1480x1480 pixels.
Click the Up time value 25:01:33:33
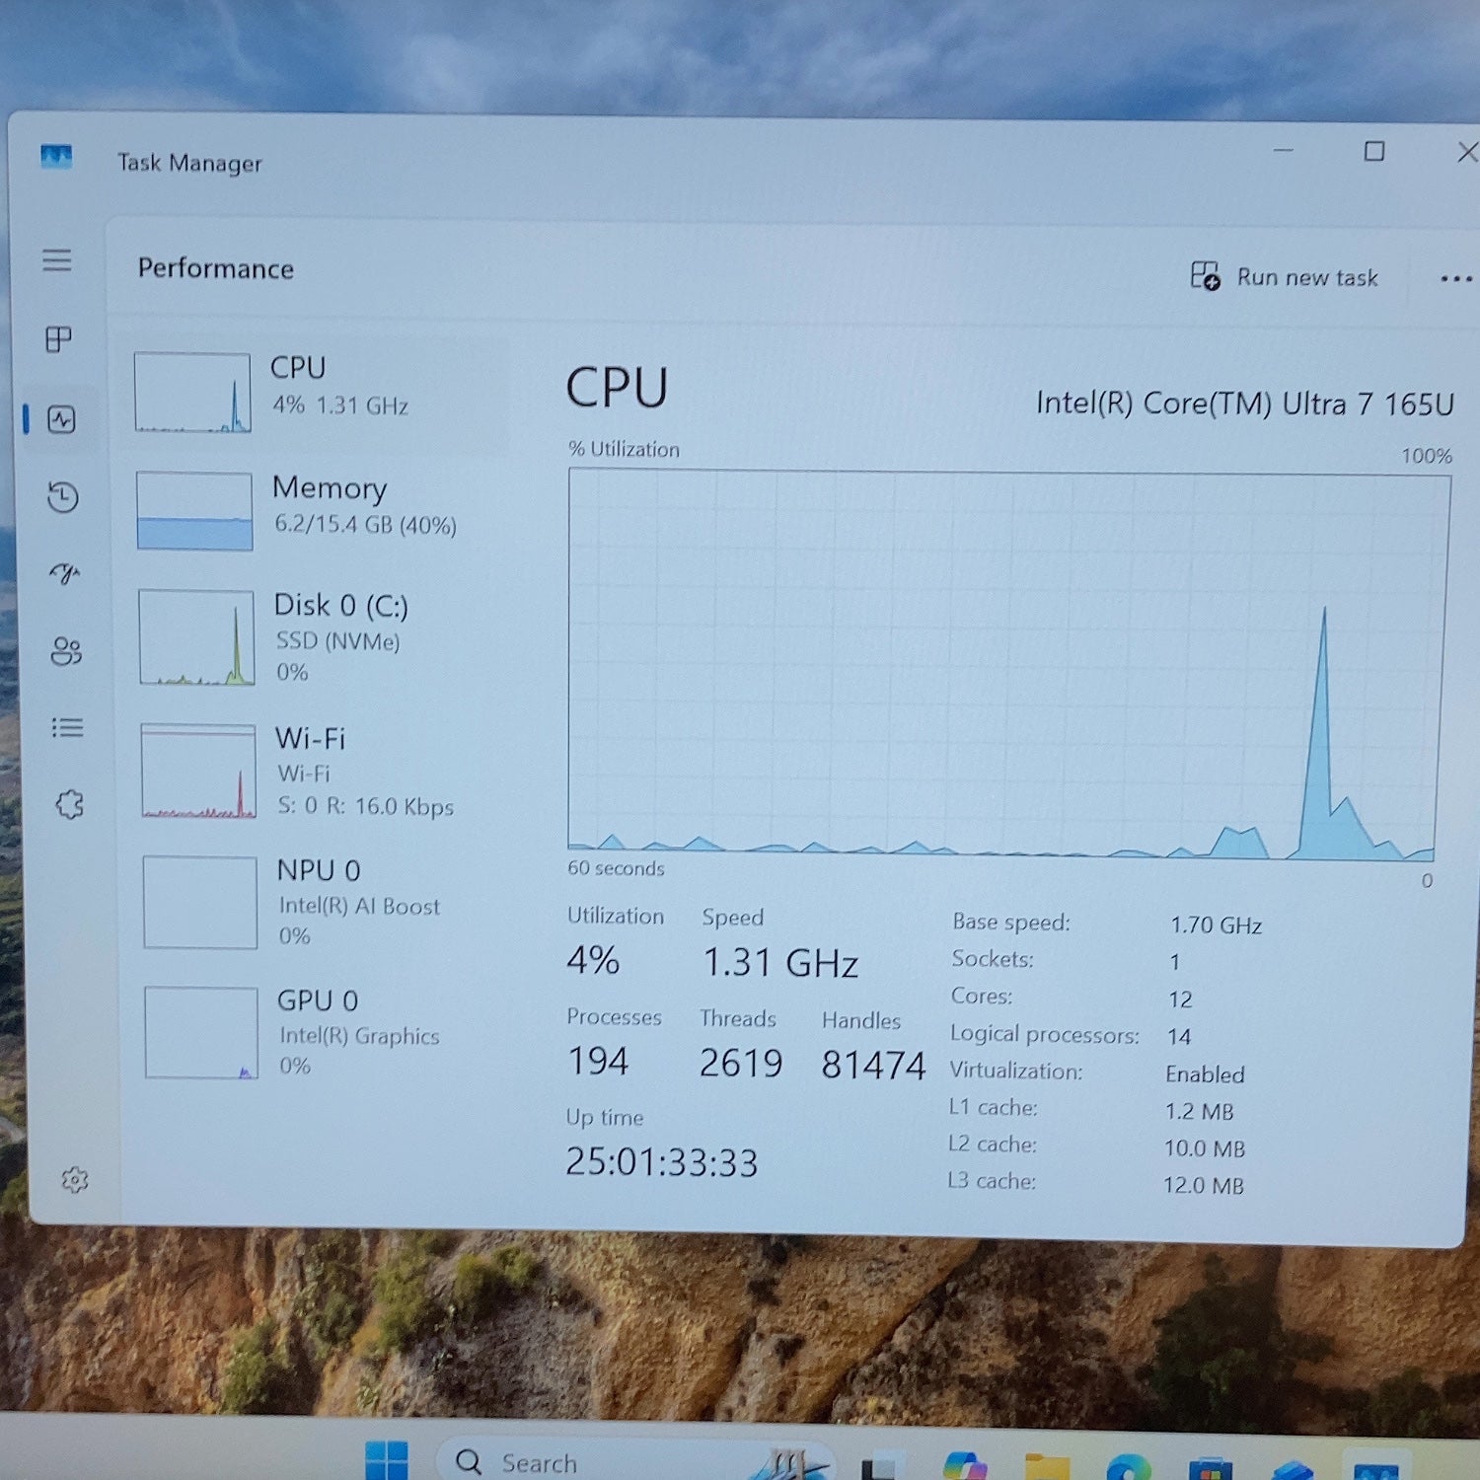point(661,1162)
